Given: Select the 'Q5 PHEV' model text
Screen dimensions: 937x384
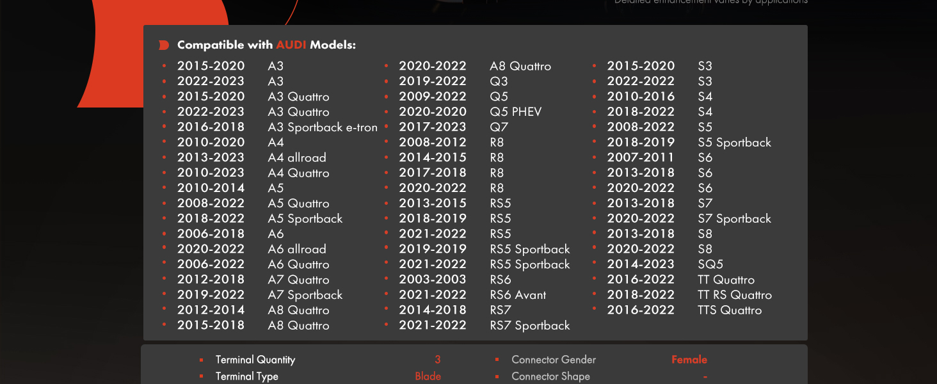Looking at the screenshot, I should pos(516,112).
